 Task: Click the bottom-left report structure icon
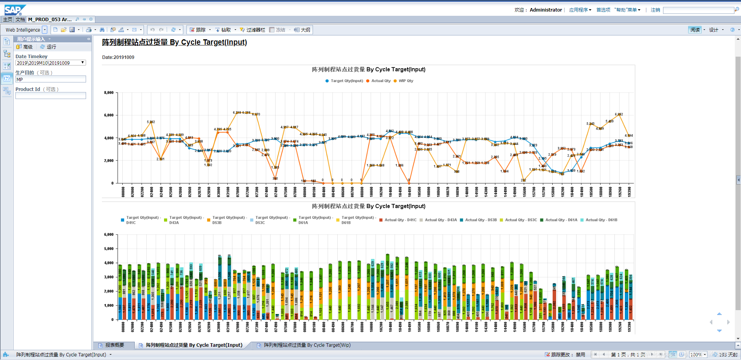pyautogui.click(x=6, y=354)
